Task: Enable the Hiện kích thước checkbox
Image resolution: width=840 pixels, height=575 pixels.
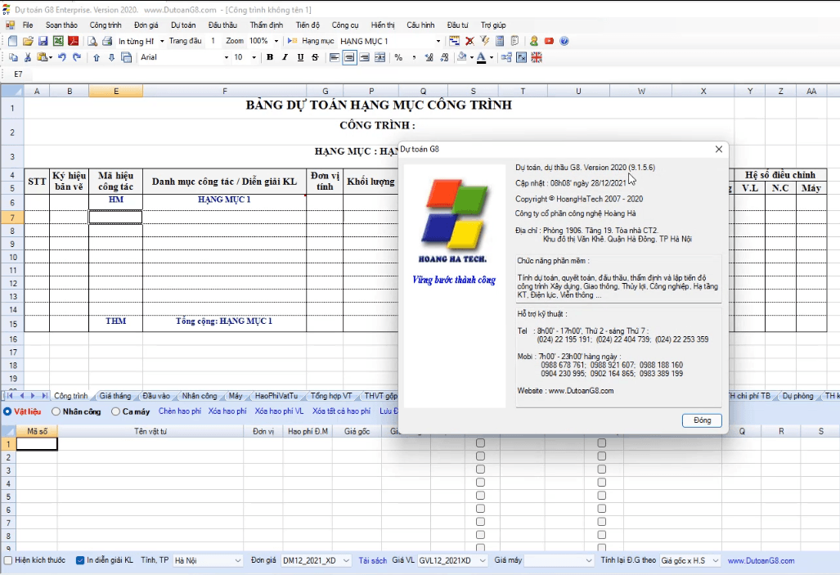Action: click(x=8, y=560)
